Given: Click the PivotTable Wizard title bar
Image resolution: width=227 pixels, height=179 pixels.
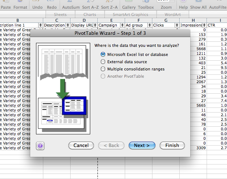Looking at the screenshot, I should click(110, 33).
